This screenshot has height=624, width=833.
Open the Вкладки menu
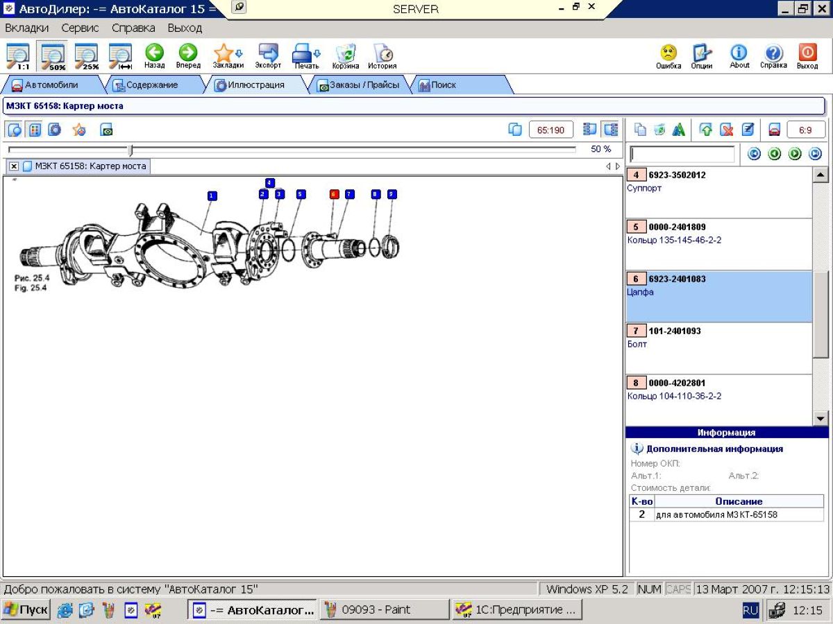coord(27,28)
